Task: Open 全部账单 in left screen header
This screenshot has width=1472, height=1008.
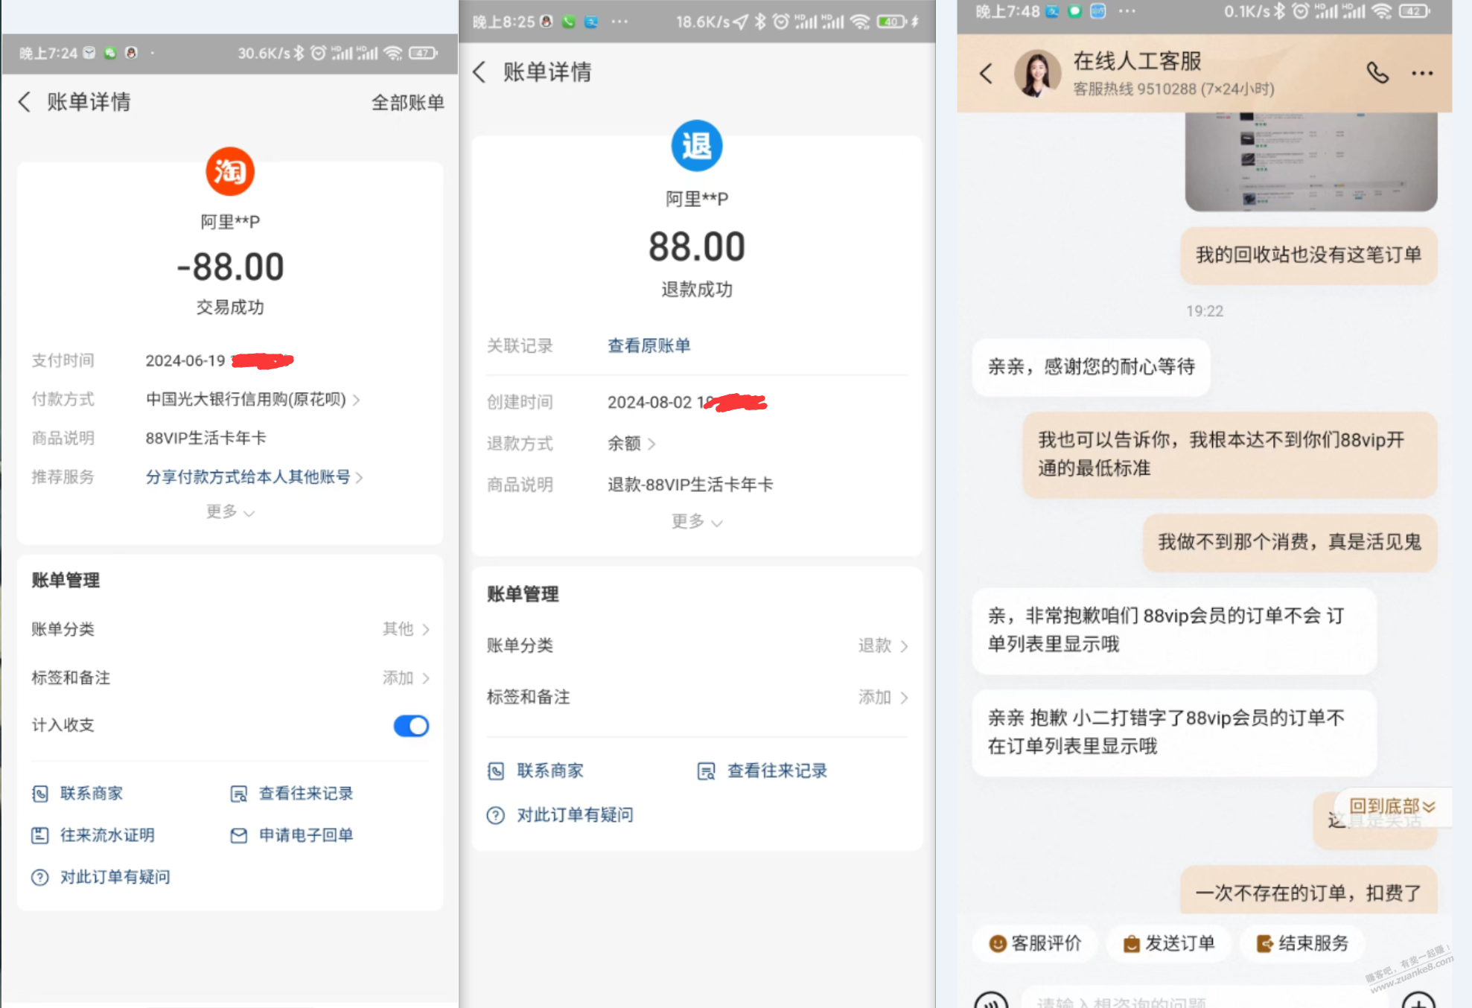Action: [408, 102]
